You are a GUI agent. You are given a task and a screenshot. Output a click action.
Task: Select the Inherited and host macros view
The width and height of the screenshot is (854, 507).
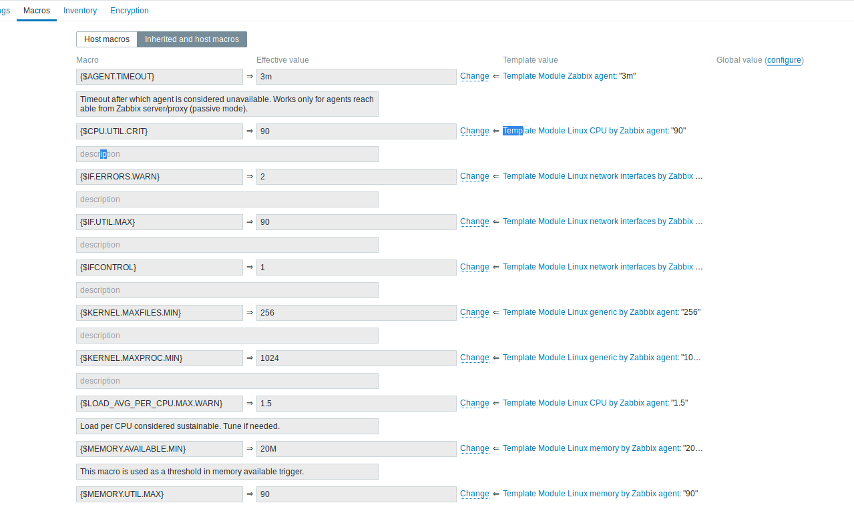[x=192, y=39]
